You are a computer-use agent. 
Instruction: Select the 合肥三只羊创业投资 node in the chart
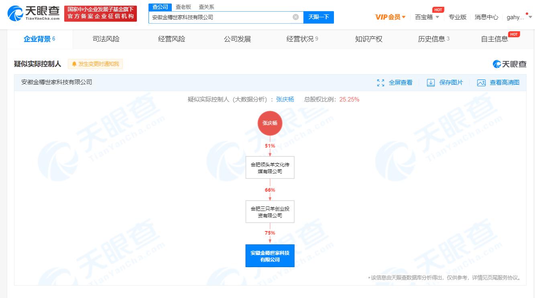[270, 211]
